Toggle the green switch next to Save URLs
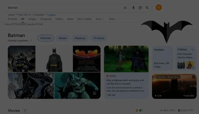This screenshot has width=199, height=114. (141, 110)
